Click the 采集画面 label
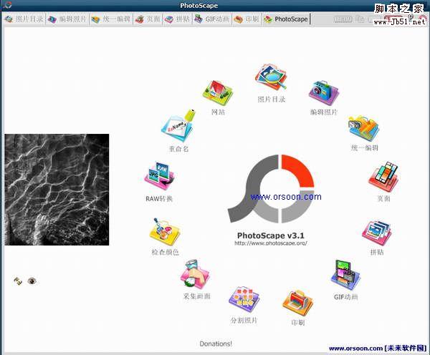 click(197, 296)
